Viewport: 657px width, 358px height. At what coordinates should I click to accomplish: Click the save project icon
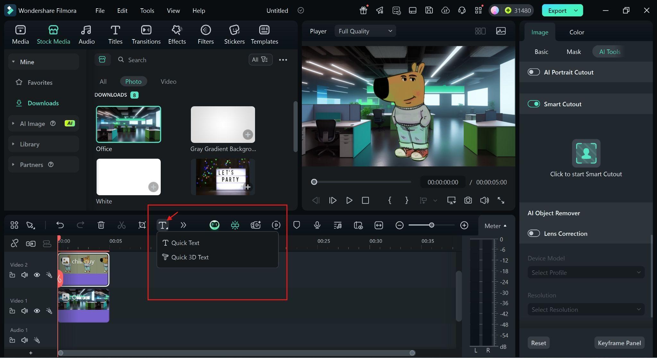point(429,10)
